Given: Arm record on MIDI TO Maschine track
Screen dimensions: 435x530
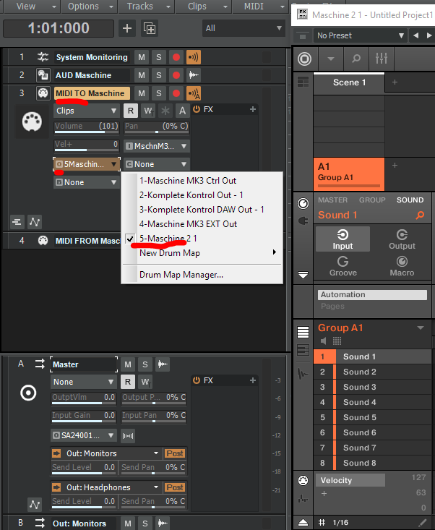Looking at the screenshot, I should pos(176,93).
